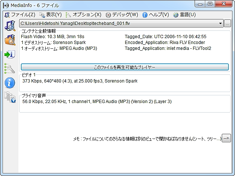Open the デバッグ(W) menu
The height and width of the screenshot is (176, 235).
[x=122, y=15]
